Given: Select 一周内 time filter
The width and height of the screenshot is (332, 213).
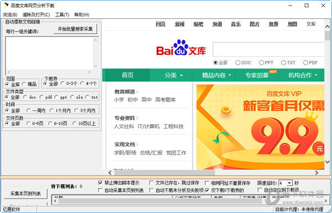Looking at the screenshot, I should click(28, 110).
